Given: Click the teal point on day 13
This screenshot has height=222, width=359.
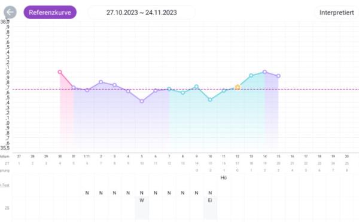Looking at the screenshot, I should 251,76.
